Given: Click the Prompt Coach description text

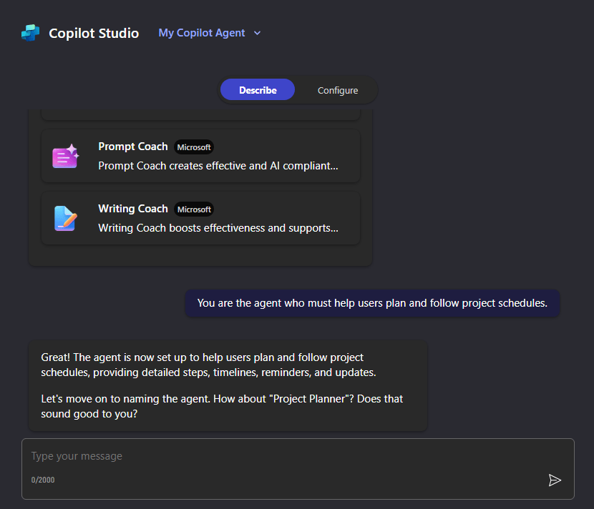Looking at the screenshot, I should [x=218, y=166].
